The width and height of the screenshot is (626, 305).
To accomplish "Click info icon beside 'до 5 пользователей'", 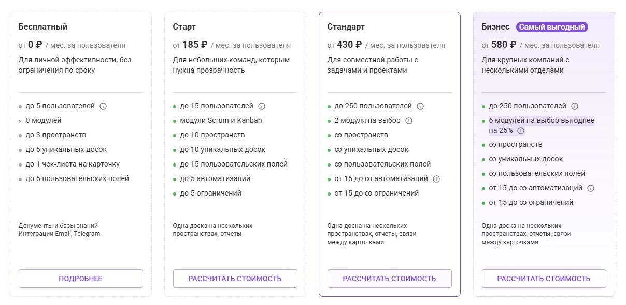I will tap(103, 106).
